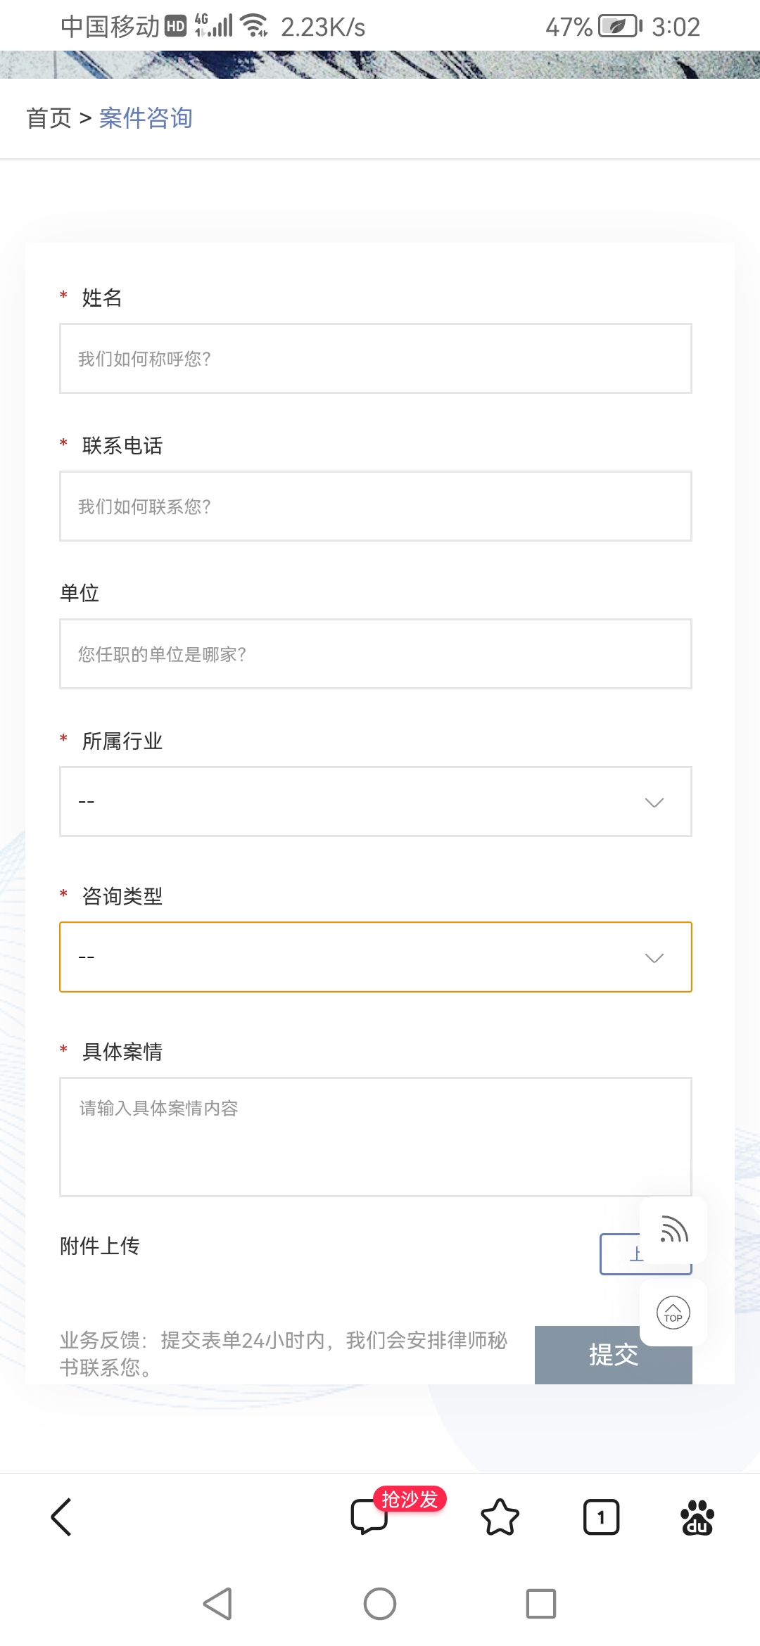The height and width of the screenshot is (1646, 760).
Task: Go to 首页 breadcrumb link
Action: coord(49,118)
